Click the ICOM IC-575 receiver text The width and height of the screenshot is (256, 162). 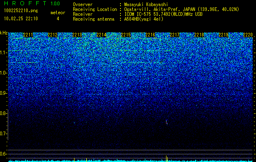click(163, 14)
